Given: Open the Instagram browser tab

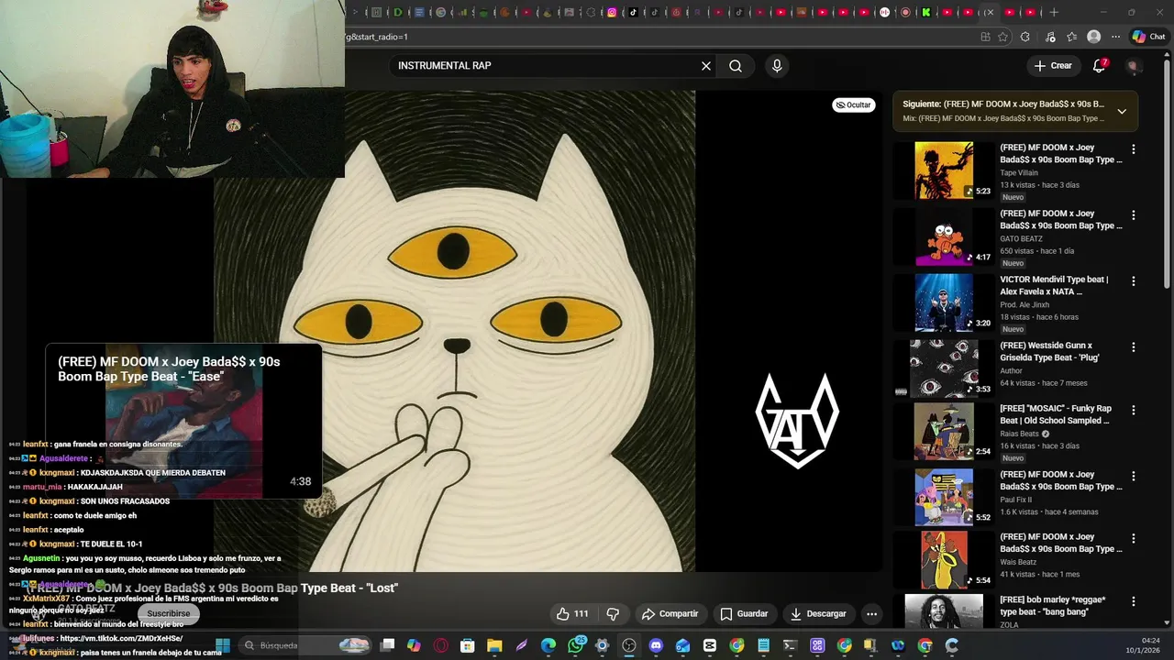Looking at the screenshot, I should click(612, 13).
